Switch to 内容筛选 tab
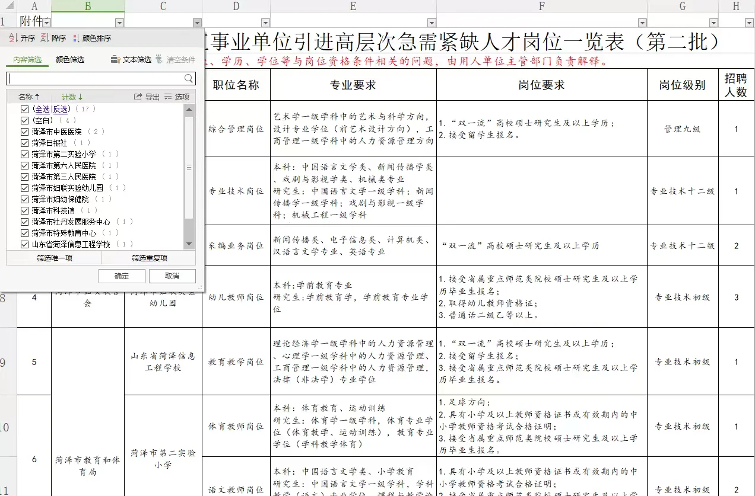 coord(27,60)
